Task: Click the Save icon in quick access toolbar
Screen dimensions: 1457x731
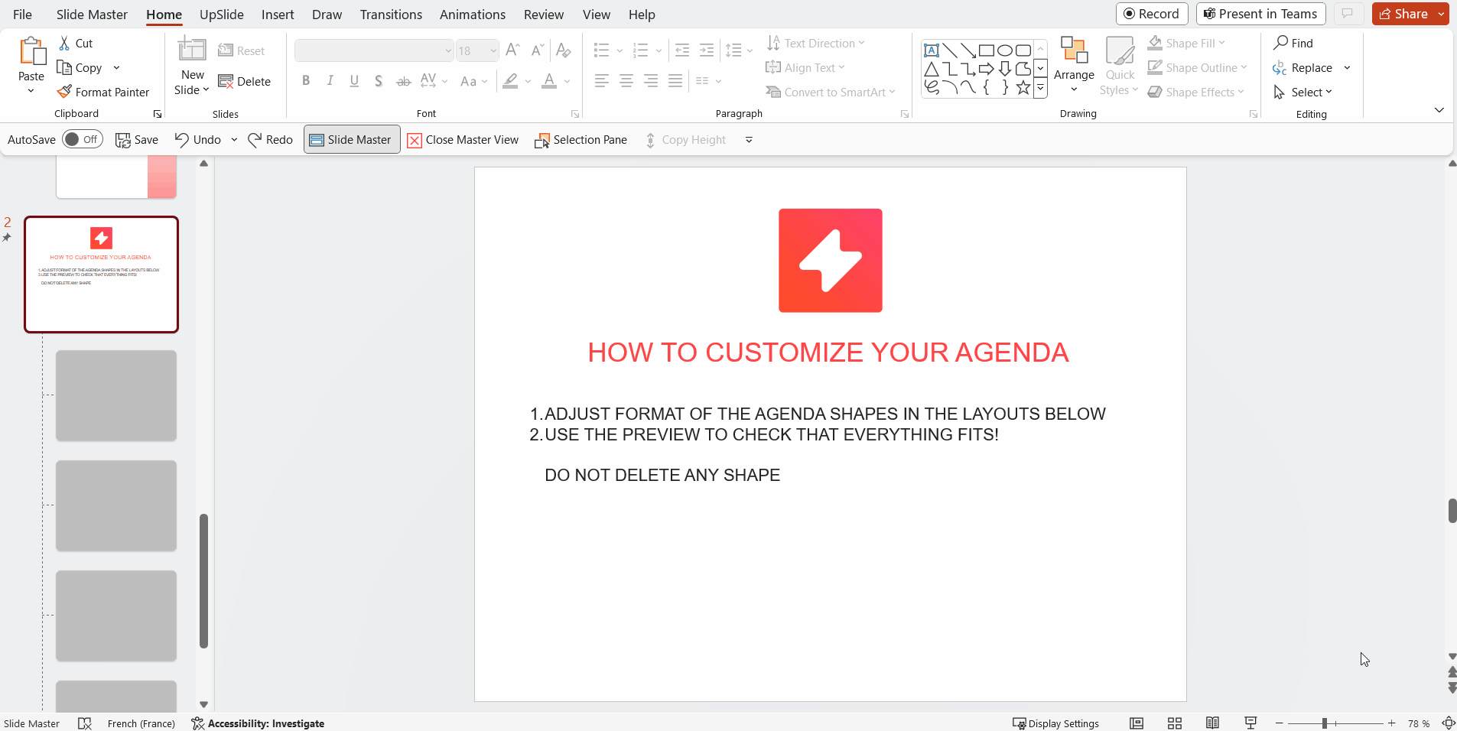Action: coord(122,140)
